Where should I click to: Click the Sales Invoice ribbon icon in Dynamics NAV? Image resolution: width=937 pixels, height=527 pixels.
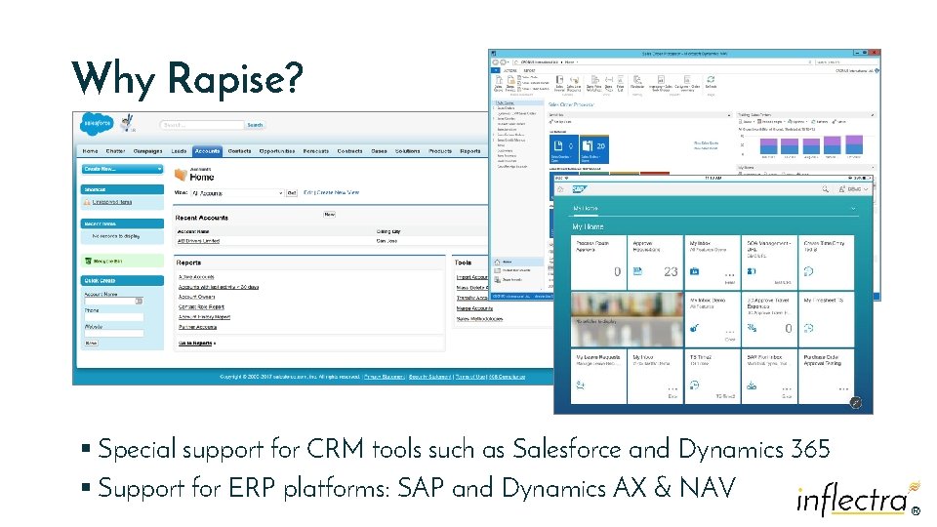559,83
